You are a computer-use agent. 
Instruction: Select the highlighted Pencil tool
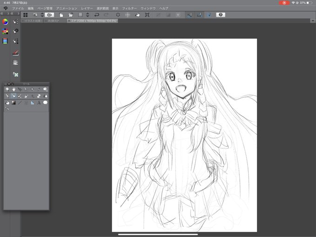point(13,96)
